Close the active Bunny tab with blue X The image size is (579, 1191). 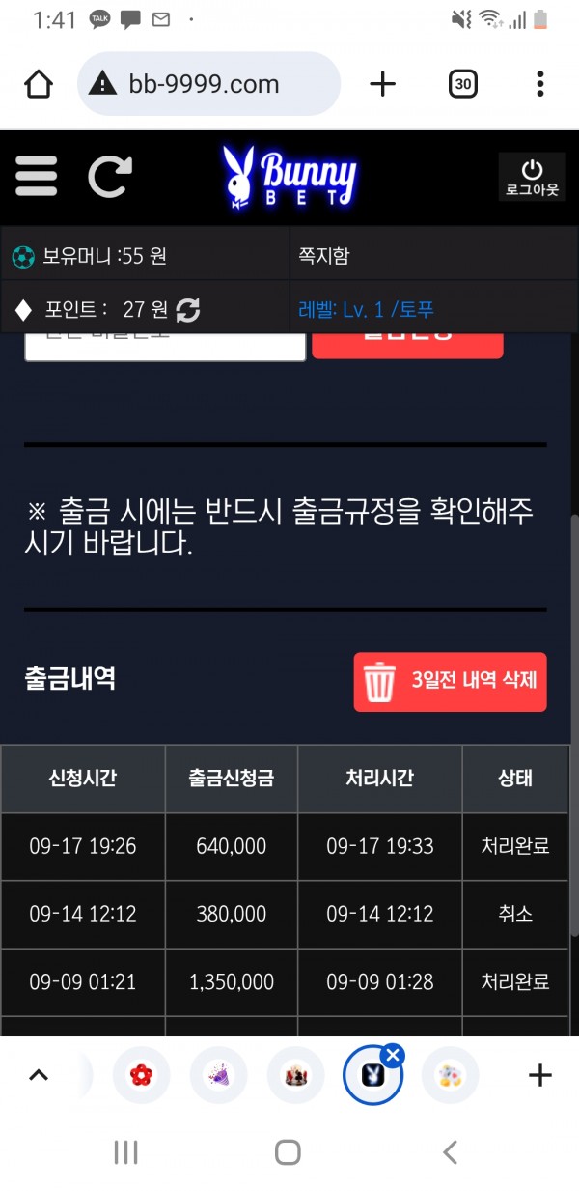(x=393, y=1055)
